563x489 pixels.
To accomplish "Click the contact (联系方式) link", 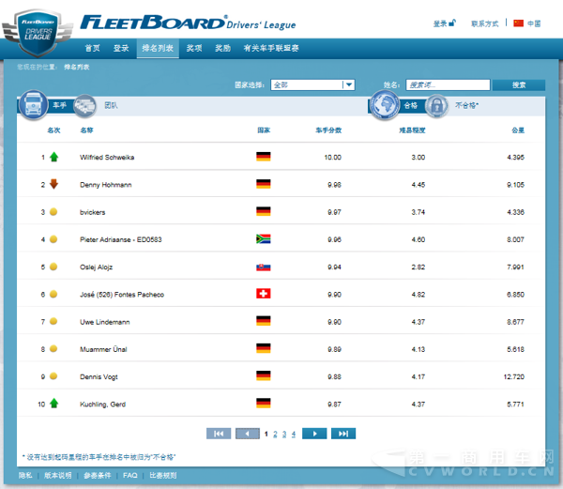I will tap(485, 23).
